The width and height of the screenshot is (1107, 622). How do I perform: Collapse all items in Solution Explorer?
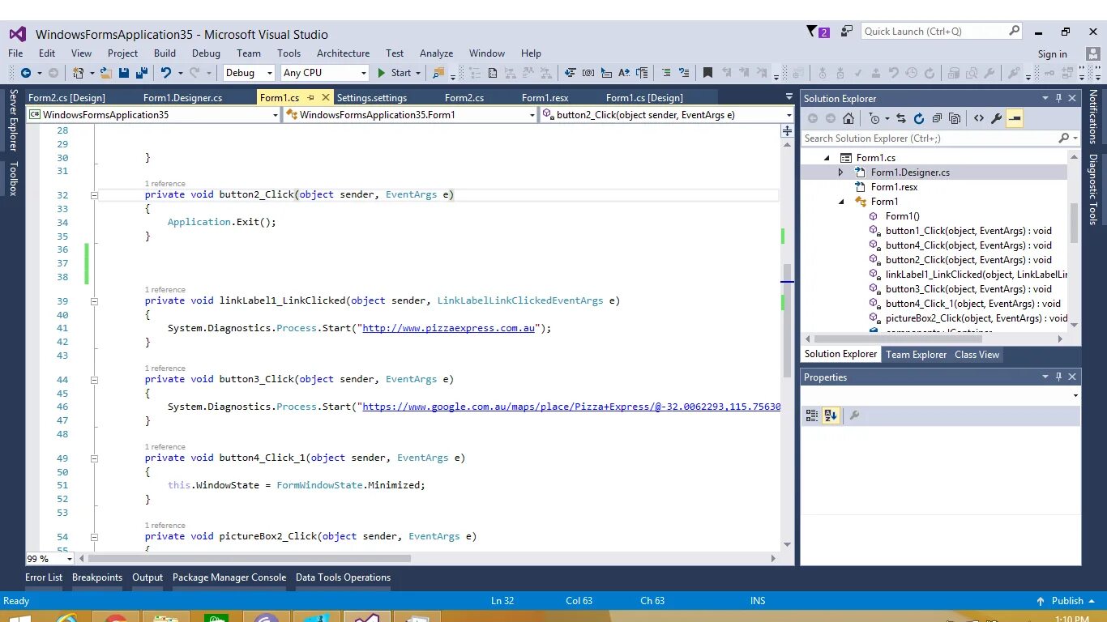click(937, 118)
